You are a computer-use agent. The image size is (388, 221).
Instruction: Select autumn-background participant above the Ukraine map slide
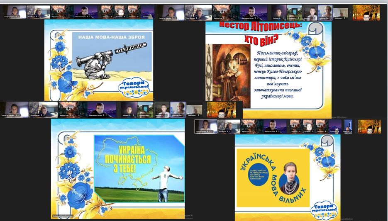pos(222,109)
